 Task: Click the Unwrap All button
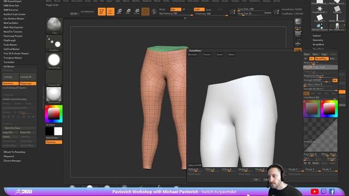coord(28,77)
